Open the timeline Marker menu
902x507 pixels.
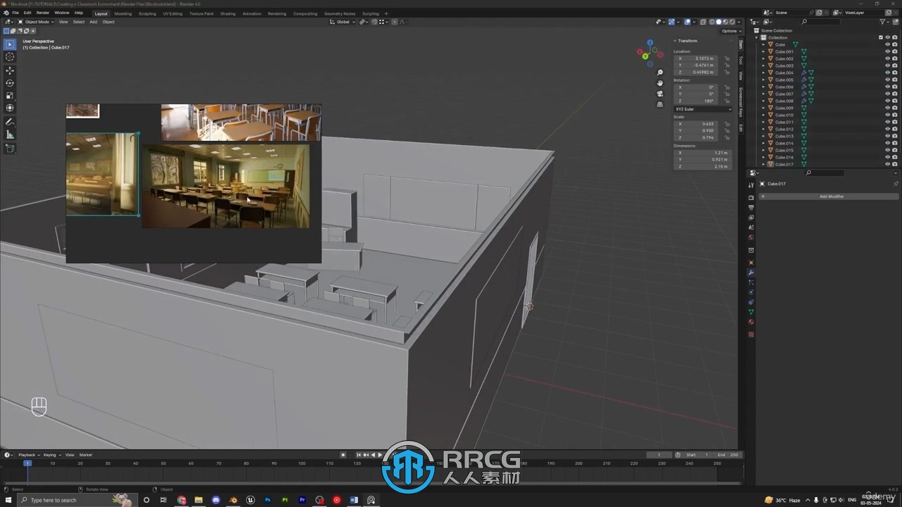(x=86, y=455)
